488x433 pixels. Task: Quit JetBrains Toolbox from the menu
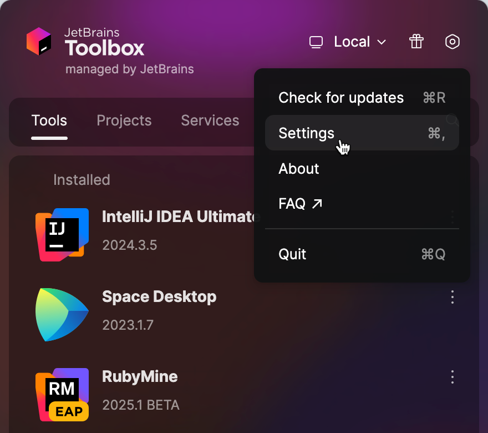(x=293, y=254)
